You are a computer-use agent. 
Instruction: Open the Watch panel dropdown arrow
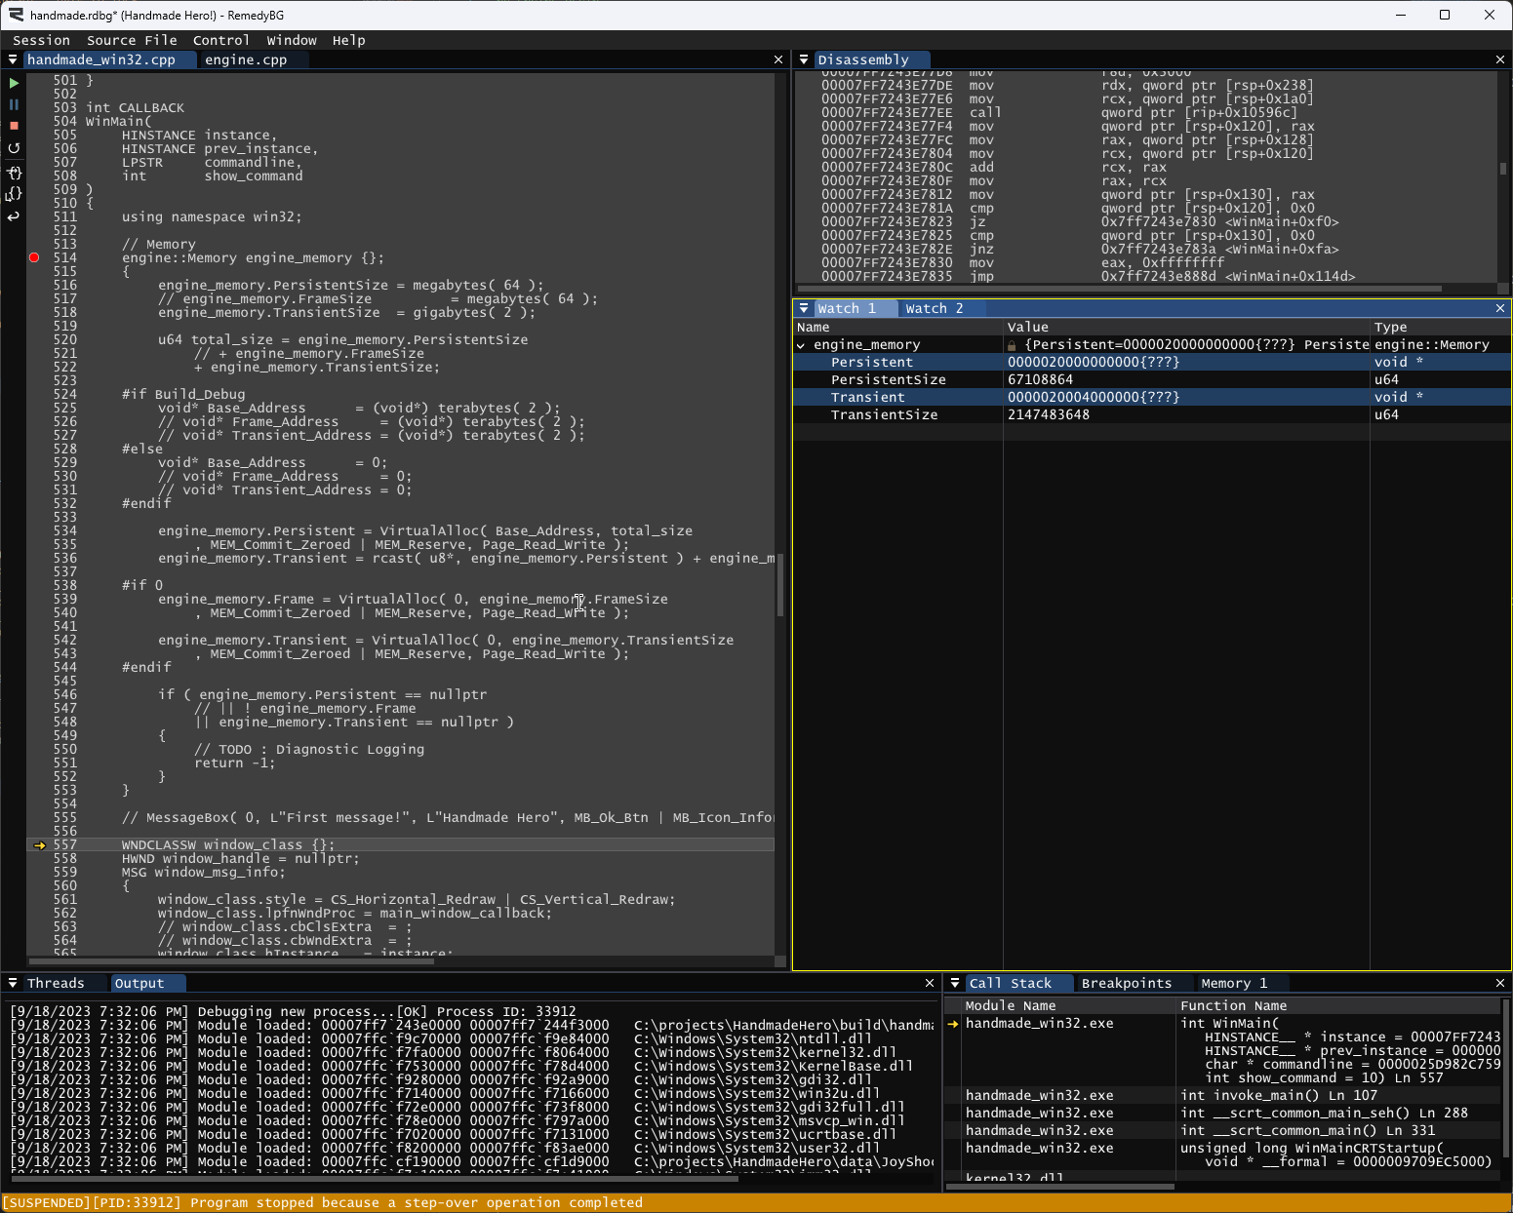[x=804, y=308]
